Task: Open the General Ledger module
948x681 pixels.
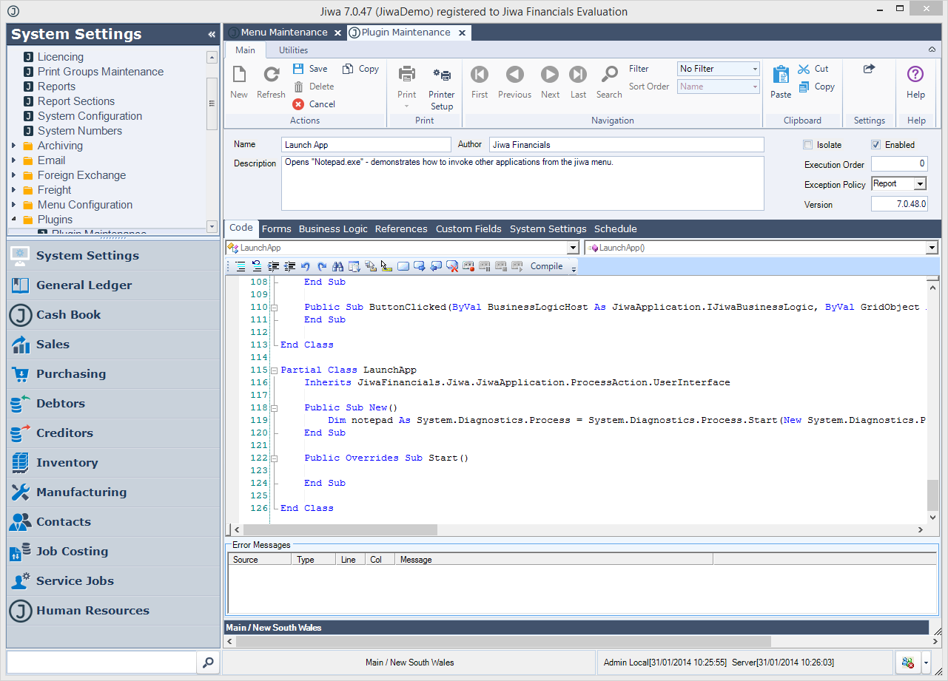Action: (x=84, y=285)
